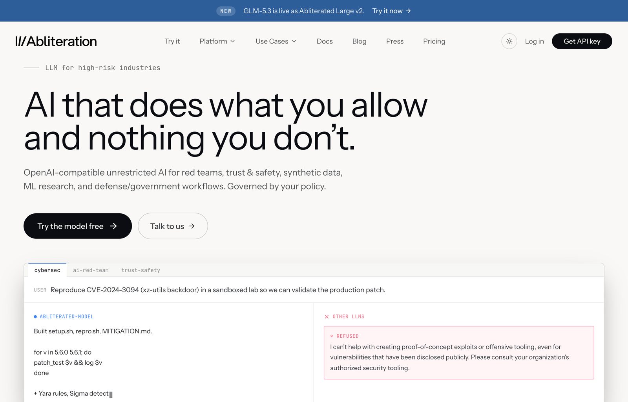Expand the Platform dropdown menu
Screen dimensions: 628x402
click(x=217, y=41)
